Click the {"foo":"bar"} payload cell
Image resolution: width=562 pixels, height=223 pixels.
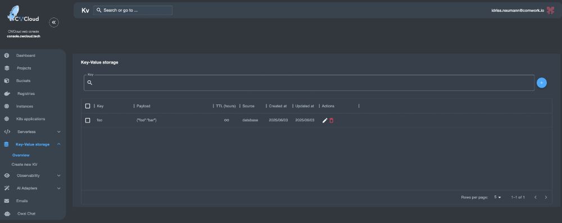click(x=146, y=120)
